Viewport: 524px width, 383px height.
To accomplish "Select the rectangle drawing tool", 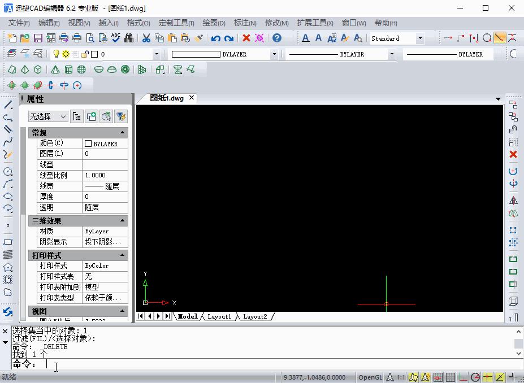I will click(8, 242).
